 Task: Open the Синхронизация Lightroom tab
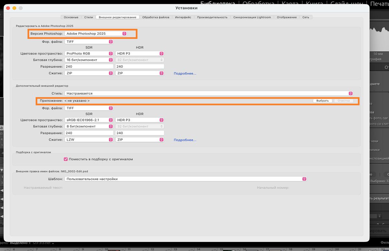[x=252, y=17]
